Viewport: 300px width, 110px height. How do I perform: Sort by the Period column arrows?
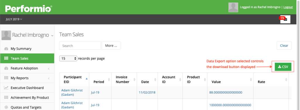(109, 79)
